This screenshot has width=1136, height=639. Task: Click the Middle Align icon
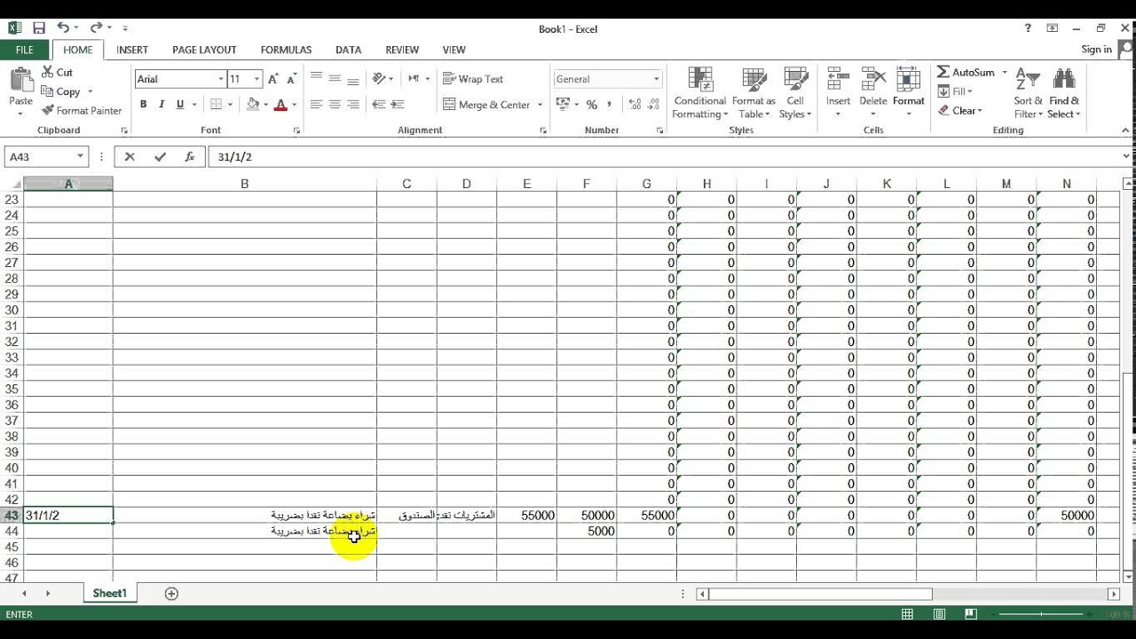click(x=335, y=79)
